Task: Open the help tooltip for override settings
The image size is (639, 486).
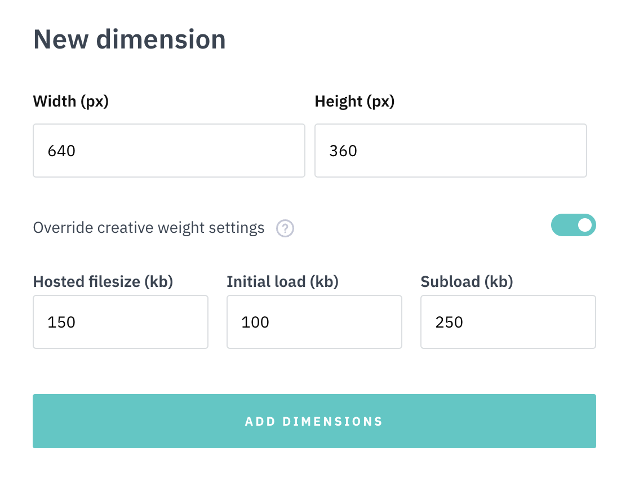Action: tap(285, 228)
